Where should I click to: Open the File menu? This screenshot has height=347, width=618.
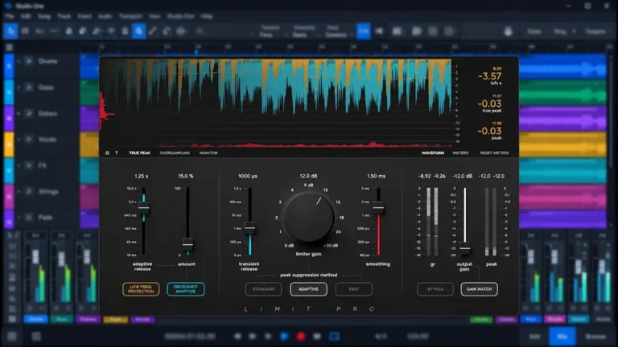tap(10, 16)
